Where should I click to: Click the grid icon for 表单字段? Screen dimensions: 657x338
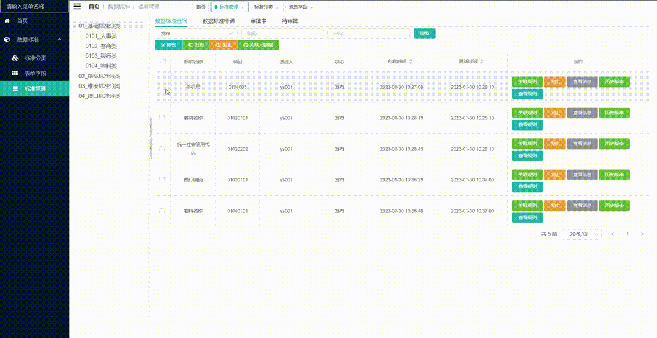pyautogui.click(x=15, y=74)
